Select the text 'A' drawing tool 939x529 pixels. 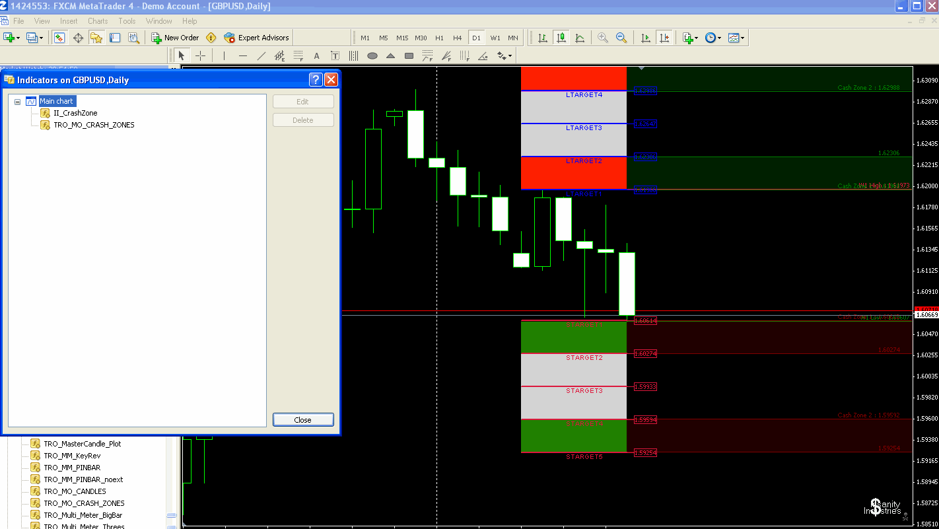point(317,56)
